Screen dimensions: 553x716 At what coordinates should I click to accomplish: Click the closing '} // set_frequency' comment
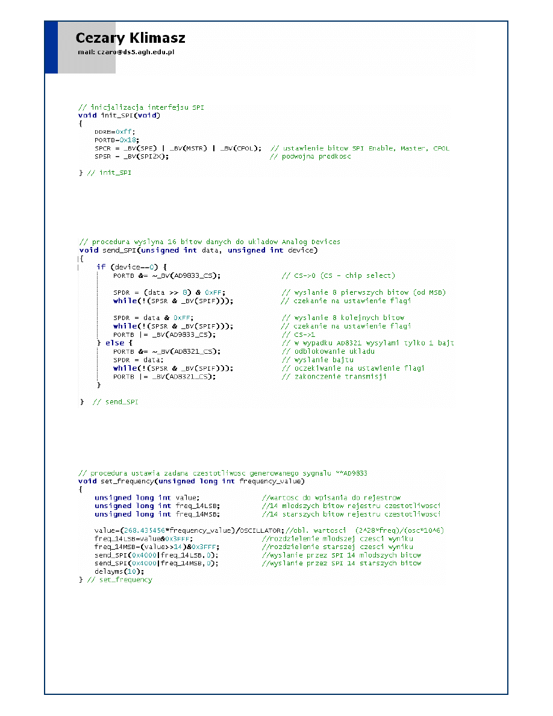pos(116,580)
